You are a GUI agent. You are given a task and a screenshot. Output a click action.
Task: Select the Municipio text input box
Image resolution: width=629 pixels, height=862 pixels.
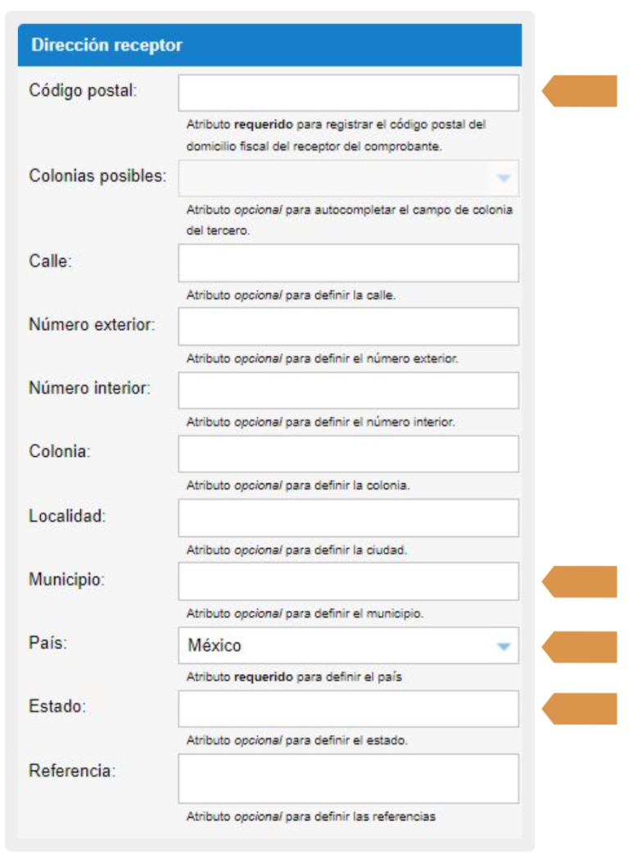(348, 582)
